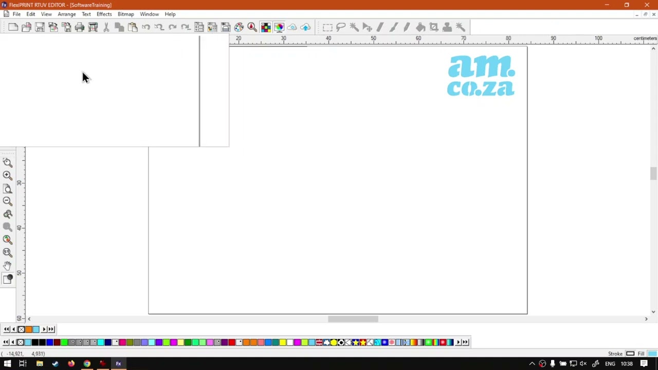This screenshot has width=658, height=370.
Task: Click the Zoom In magnifier tool
Action: coord(7,175)
